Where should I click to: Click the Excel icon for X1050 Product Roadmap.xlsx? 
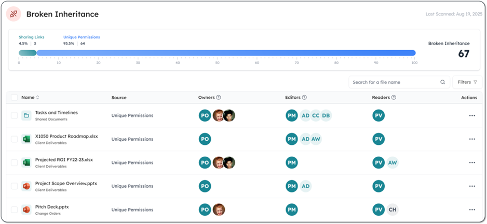point(26,139)
